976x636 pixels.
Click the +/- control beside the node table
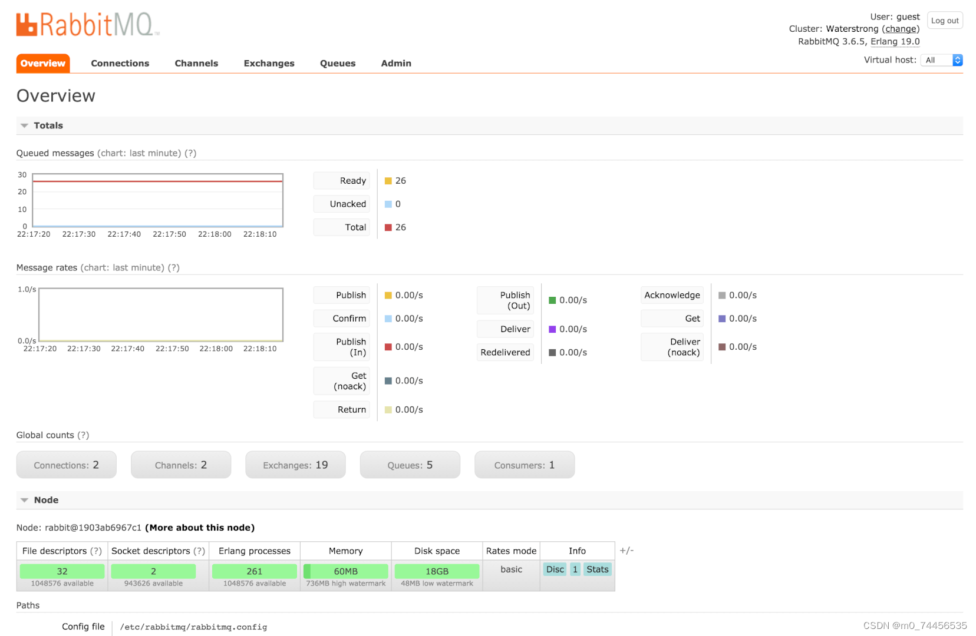(627, 551)
